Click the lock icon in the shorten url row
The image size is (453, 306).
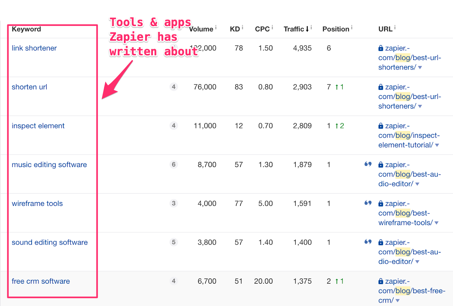pos(381,87)
